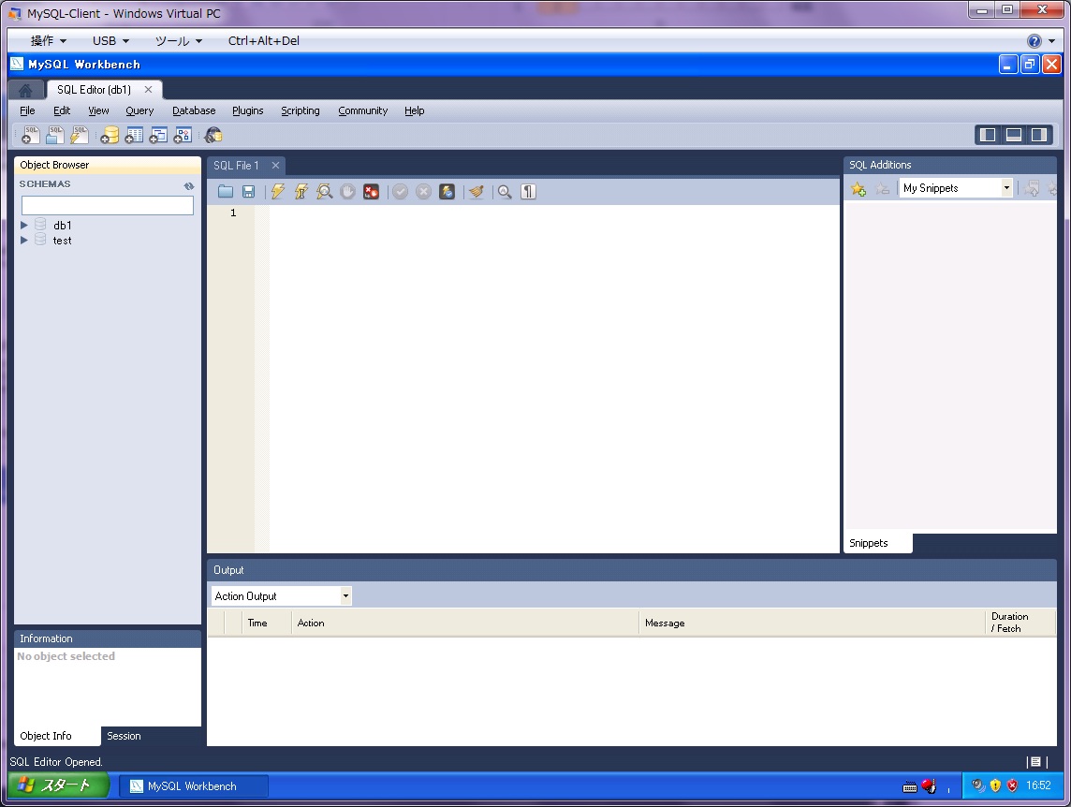Viewport: 1071px width, 807px height.
Task: Open the Scripting menu
Action: point(301,110)
